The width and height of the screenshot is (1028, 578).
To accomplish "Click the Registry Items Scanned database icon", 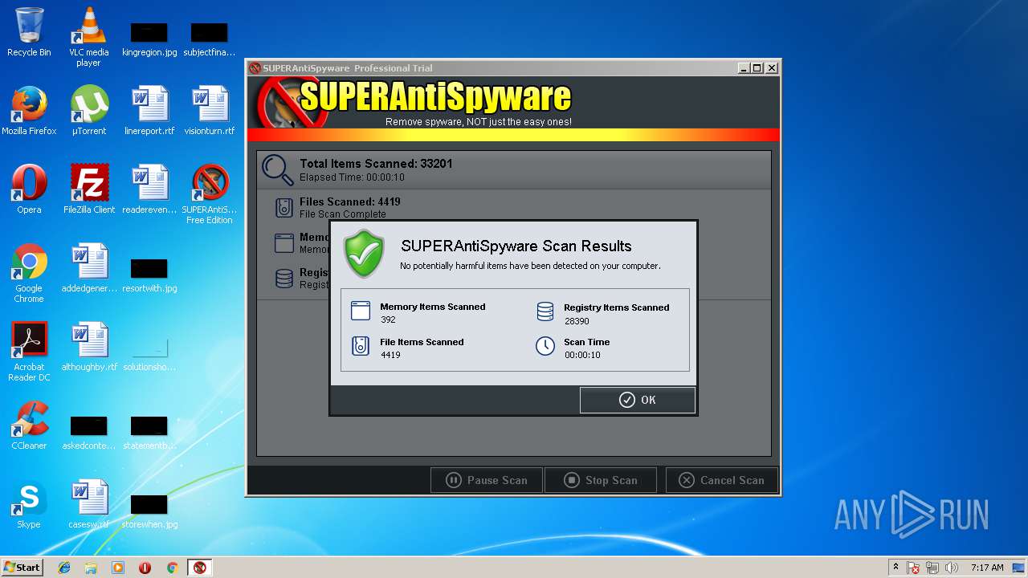I will tap(545, 311).
